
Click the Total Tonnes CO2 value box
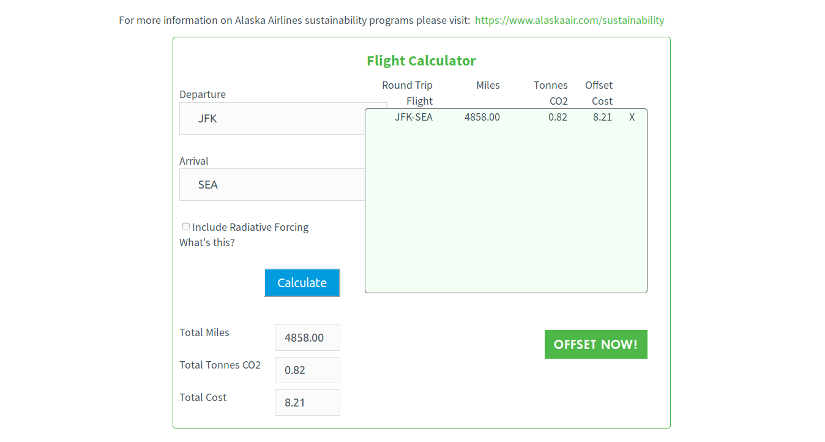[x=307, y=370]
